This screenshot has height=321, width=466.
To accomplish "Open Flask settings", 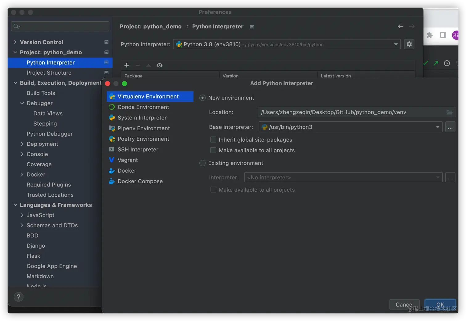I will coord(33,256).
